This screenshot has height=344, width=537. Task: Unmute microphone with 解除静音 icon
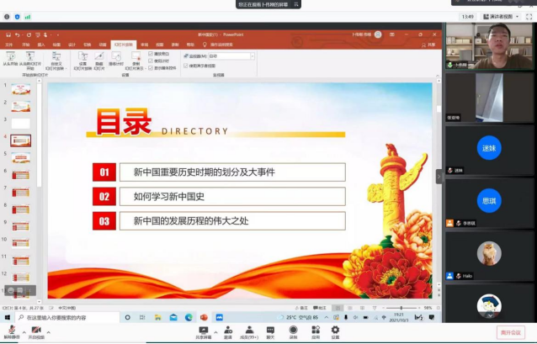(12, 331)
